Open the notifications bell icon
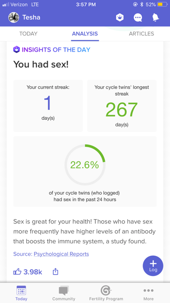 155,18
